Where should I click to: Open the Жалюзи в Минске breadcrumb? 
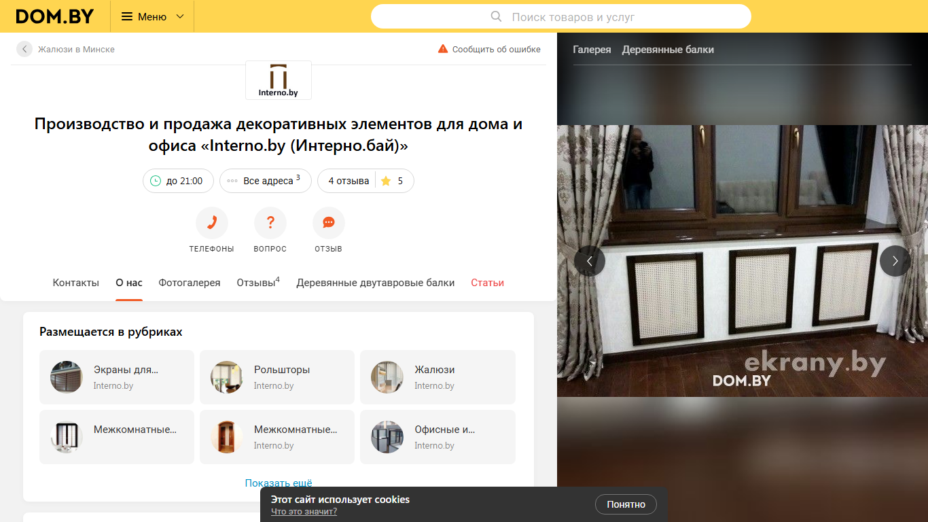76,50
